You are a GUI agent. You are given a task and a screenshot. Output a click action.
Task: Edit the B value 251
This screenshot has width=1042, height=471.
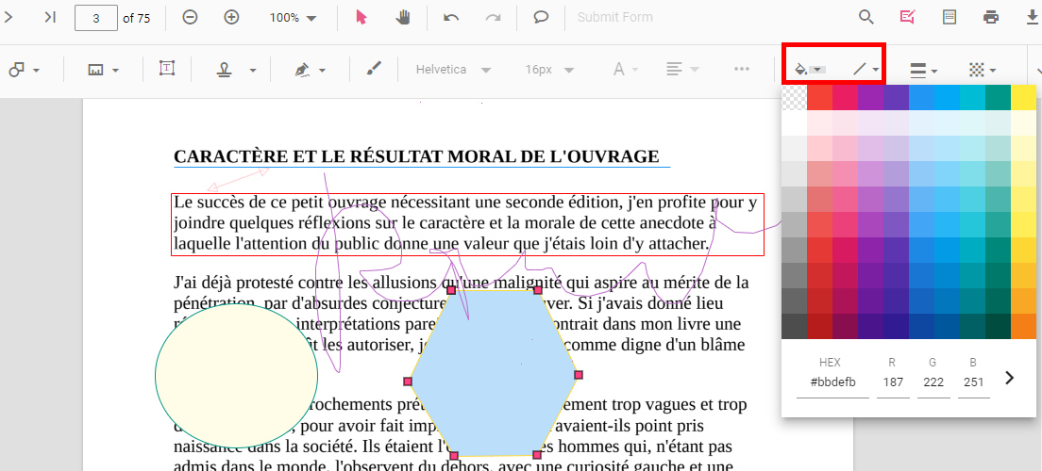point(973,382)
